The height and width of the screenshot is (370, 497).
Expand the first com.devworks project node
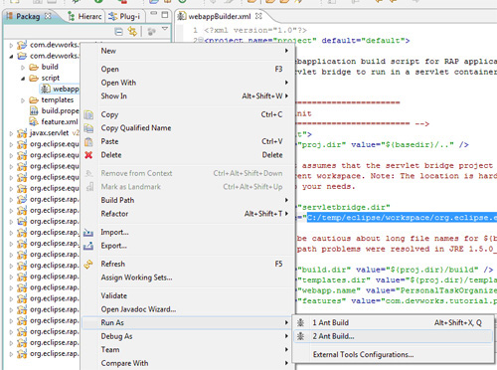(11, 45)
